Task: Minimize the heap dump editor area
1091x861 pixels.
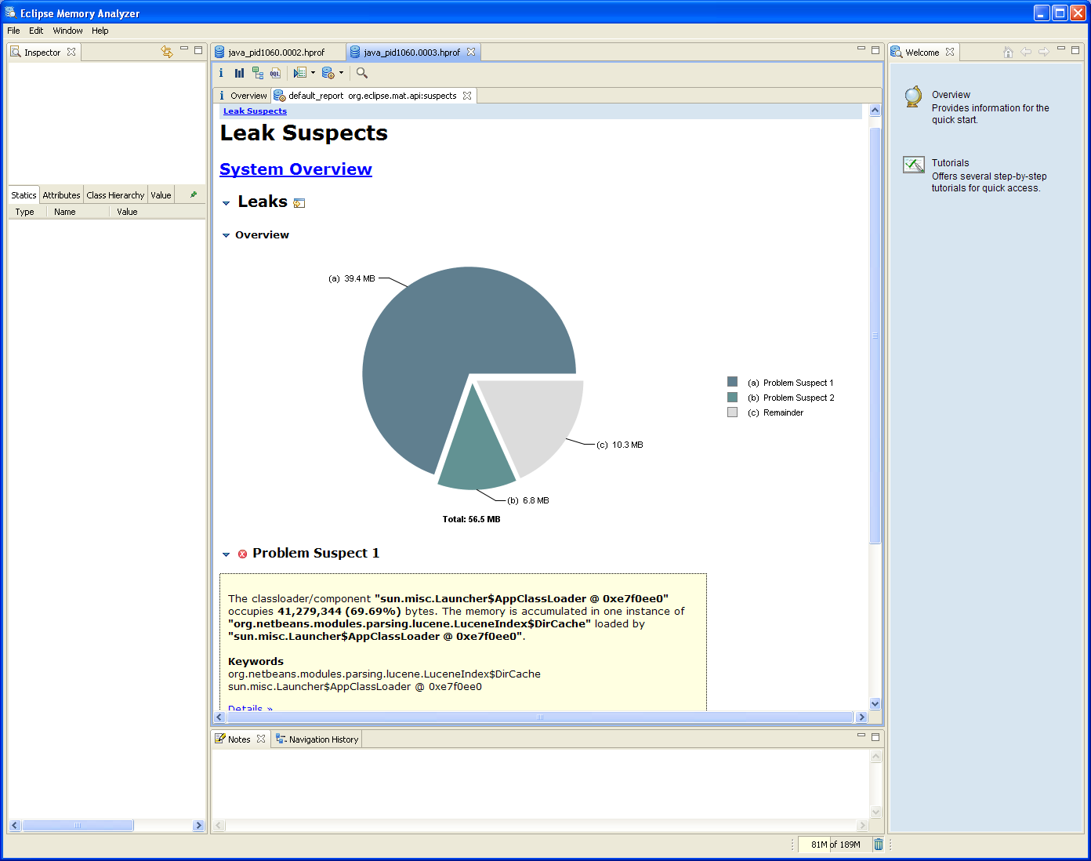Action: pyautogui.click(x=861, y=49)
